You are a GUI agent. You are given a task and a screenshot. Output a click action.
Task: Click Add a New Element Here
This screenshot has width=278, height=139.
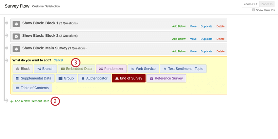[x=30, y=101]
